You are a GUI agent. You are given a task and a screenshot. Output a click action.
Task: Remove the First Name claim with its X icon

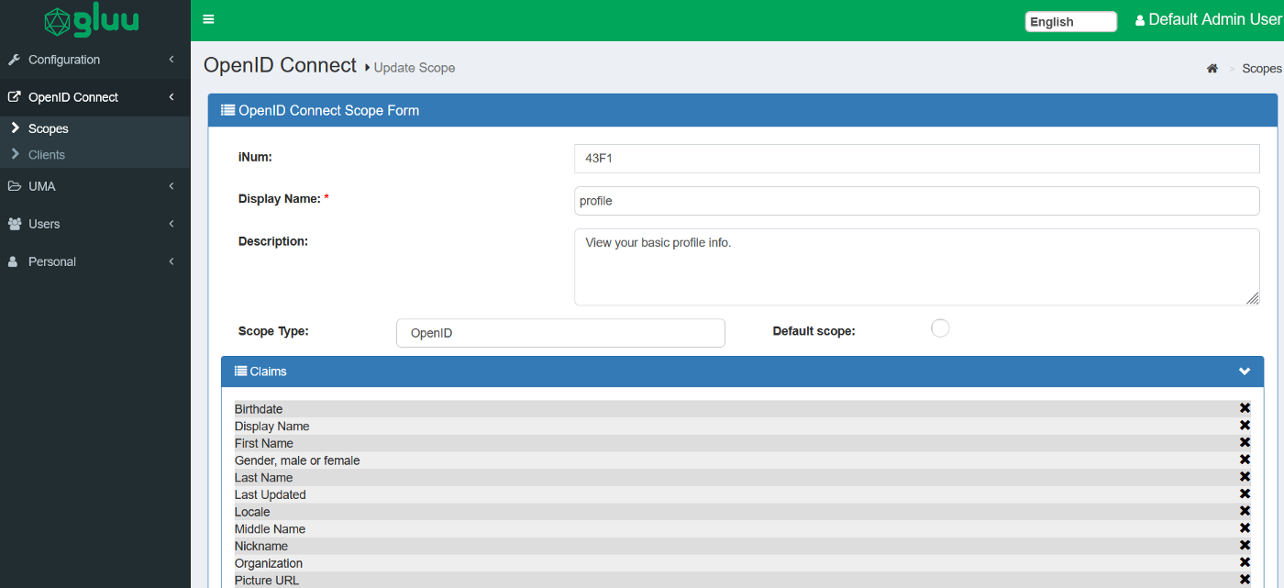[1245, 442]
